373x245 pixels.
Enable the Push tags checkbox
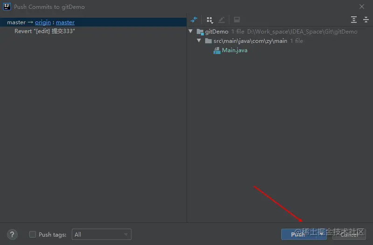(33, 234)
